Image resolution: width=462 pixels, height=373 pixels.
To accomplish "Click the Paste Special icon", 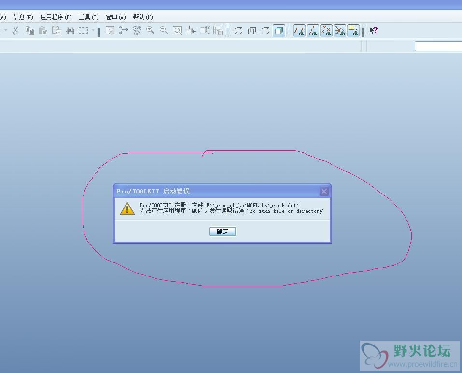I will [56, 30].
